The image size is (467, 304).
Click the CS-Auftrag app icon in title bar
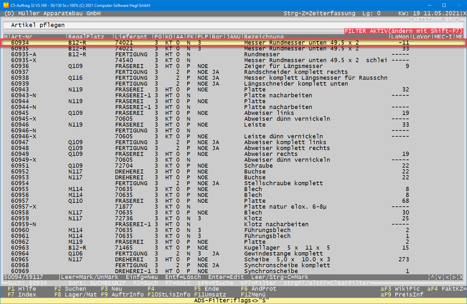pyautogui.click(x=5, y=4)
